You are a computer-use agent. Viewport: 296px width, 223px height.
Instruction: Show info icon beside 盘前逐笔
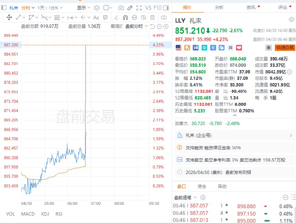tap(203, 198)
